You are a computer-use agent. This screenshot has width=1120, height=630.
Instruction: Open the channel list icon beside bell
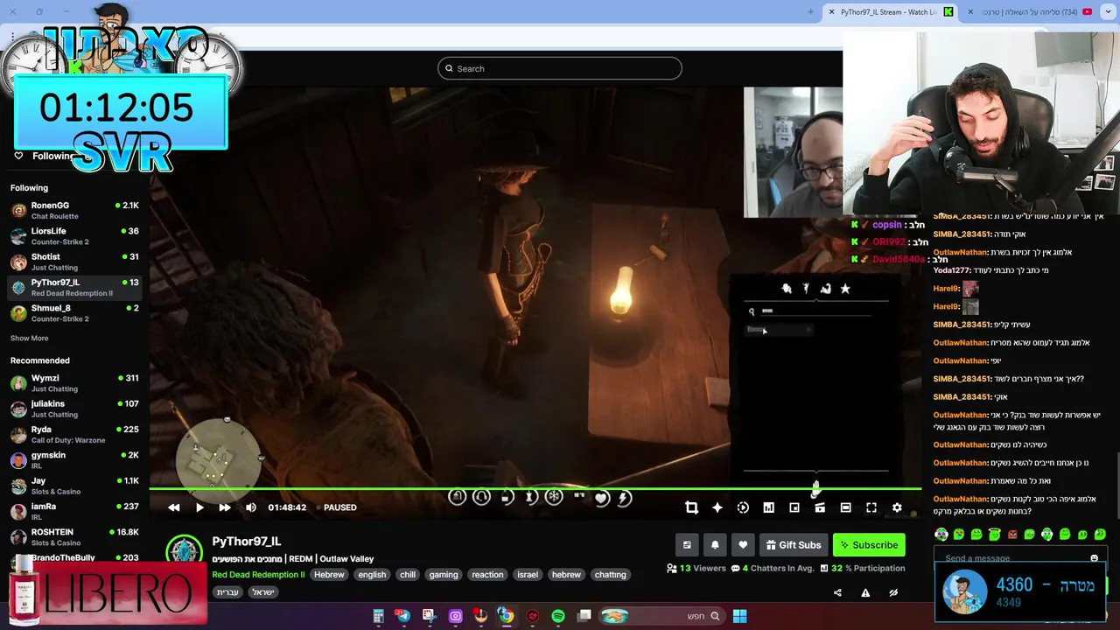687,545
